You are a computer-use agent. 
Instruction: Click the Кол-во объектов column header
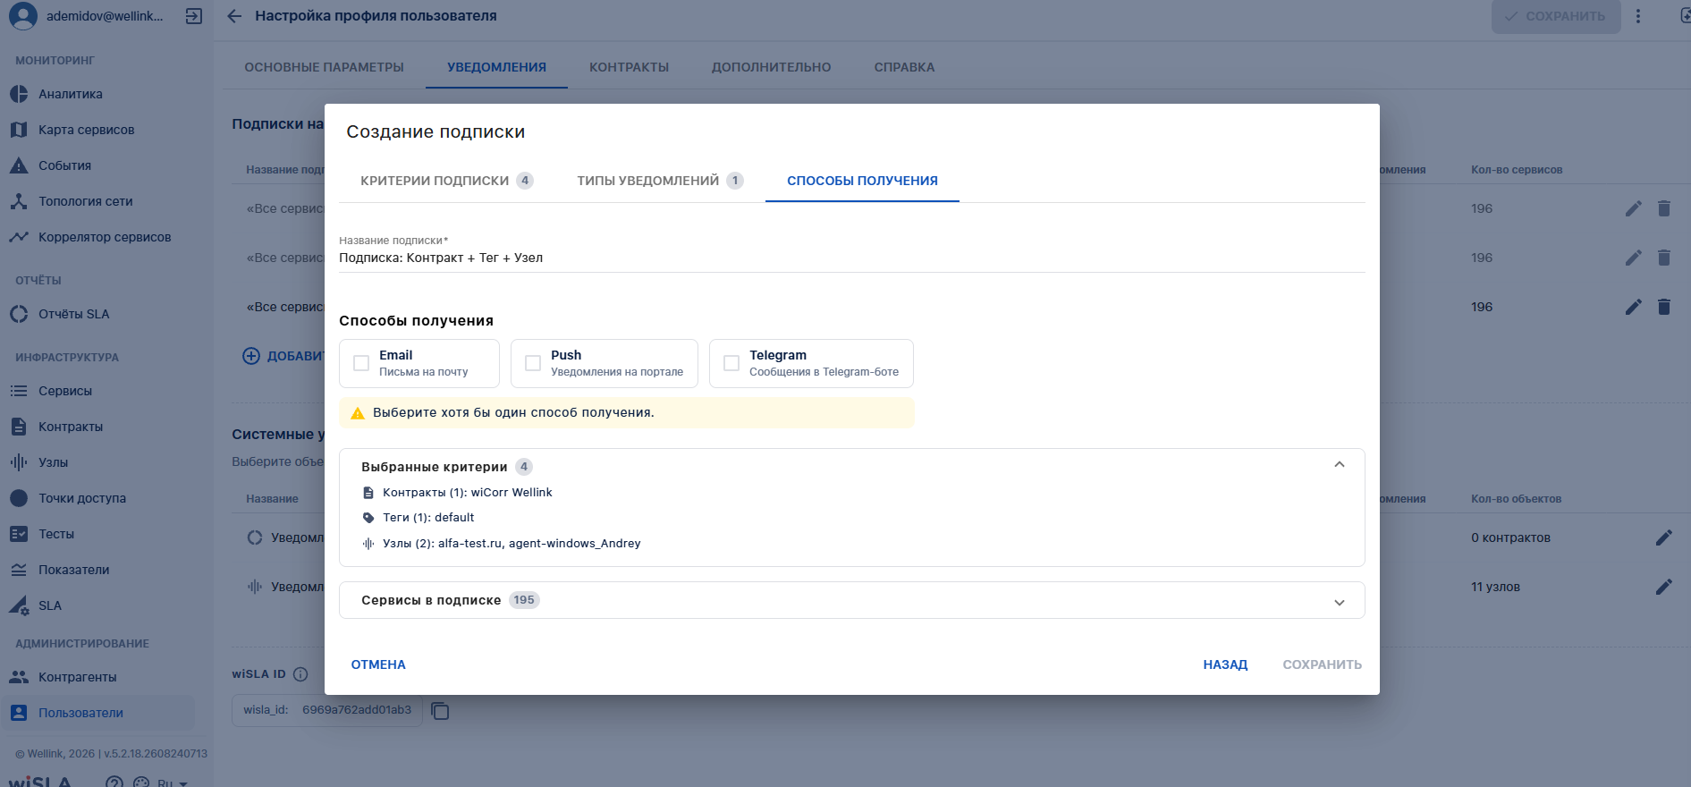(x=1516, y=499)
